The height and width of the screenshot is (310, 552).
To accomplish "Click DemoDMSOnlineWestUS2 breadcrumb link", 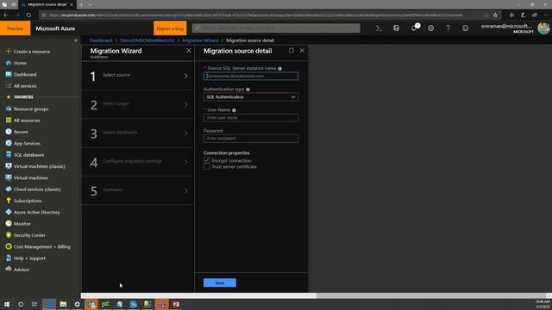I will pyautogui.click(x=147, y=40).
